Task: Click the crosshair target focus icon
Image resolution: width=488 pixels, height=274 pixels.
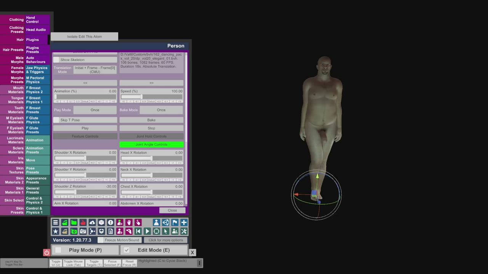Action: [x=156, y=231]
